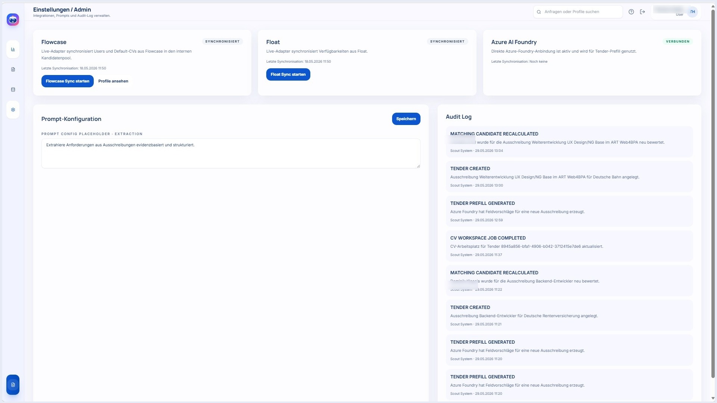The height and width of the screenshot is (403, 717).
Task: Open the database icon in sidebar
Action: click(13, 90)
